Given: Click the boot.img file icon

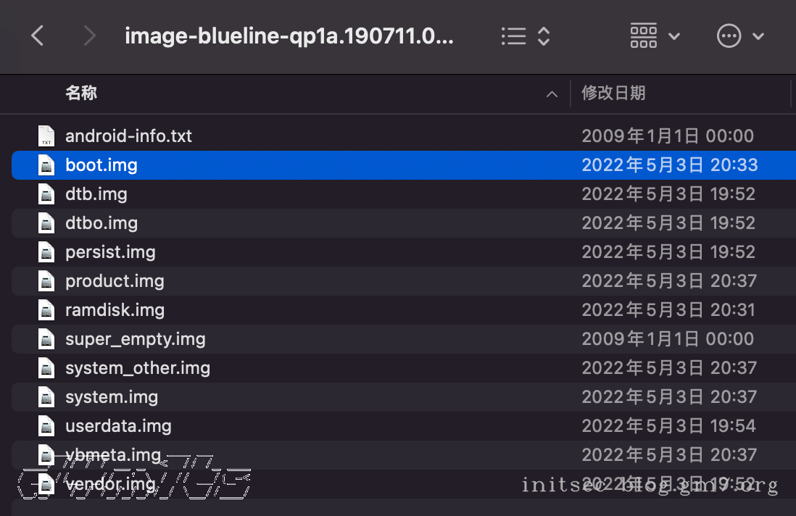Looking at the screenshot, I should point(46,165).
